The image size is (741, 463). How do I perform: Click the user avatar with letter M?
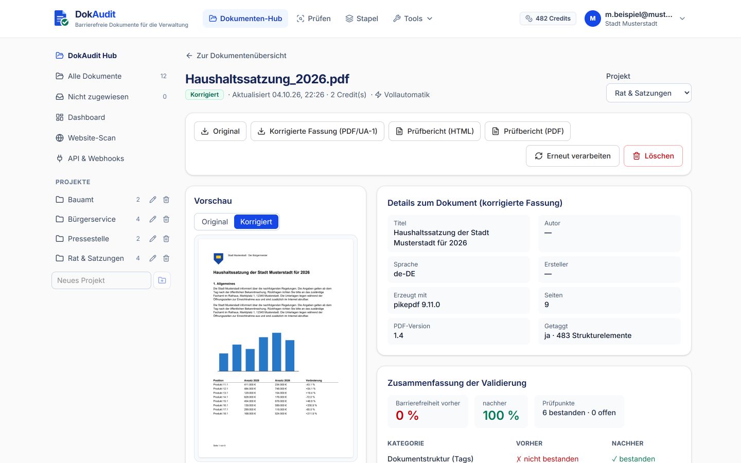tap(593, 19)
